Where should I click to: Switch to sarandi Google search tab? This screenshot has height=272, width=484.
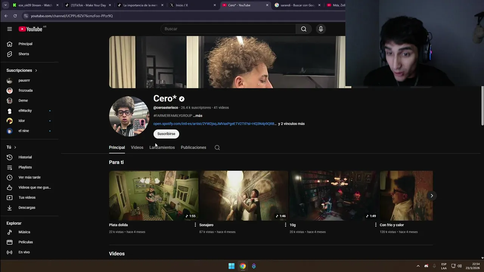pyautogui.click(x=297, y=5)
